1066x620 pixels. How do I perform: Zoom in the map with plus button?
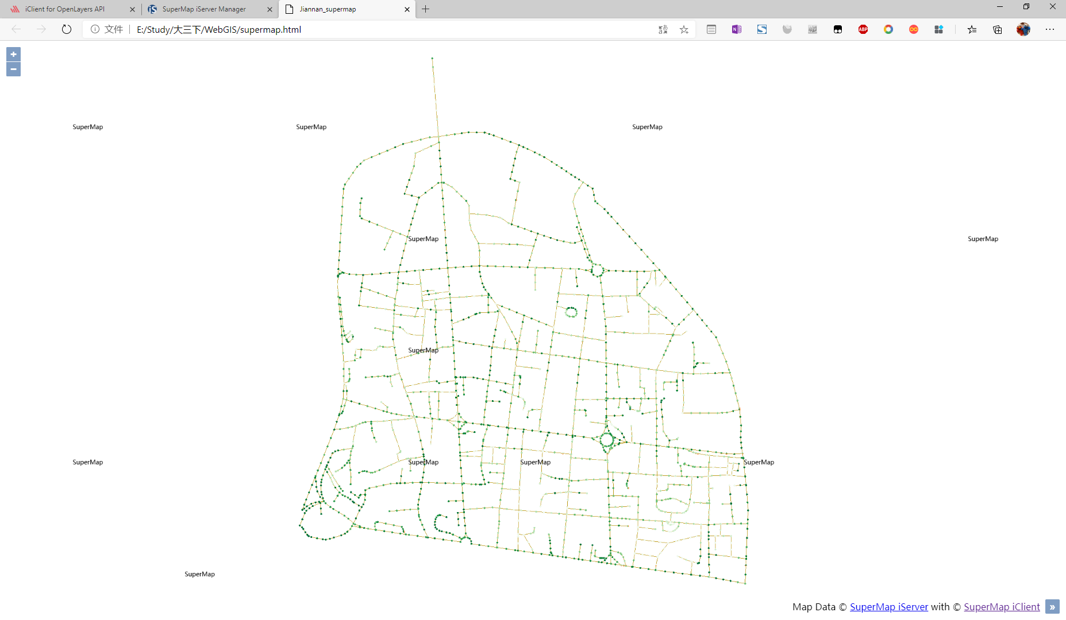pyautogui.click(x=13, y=54)
